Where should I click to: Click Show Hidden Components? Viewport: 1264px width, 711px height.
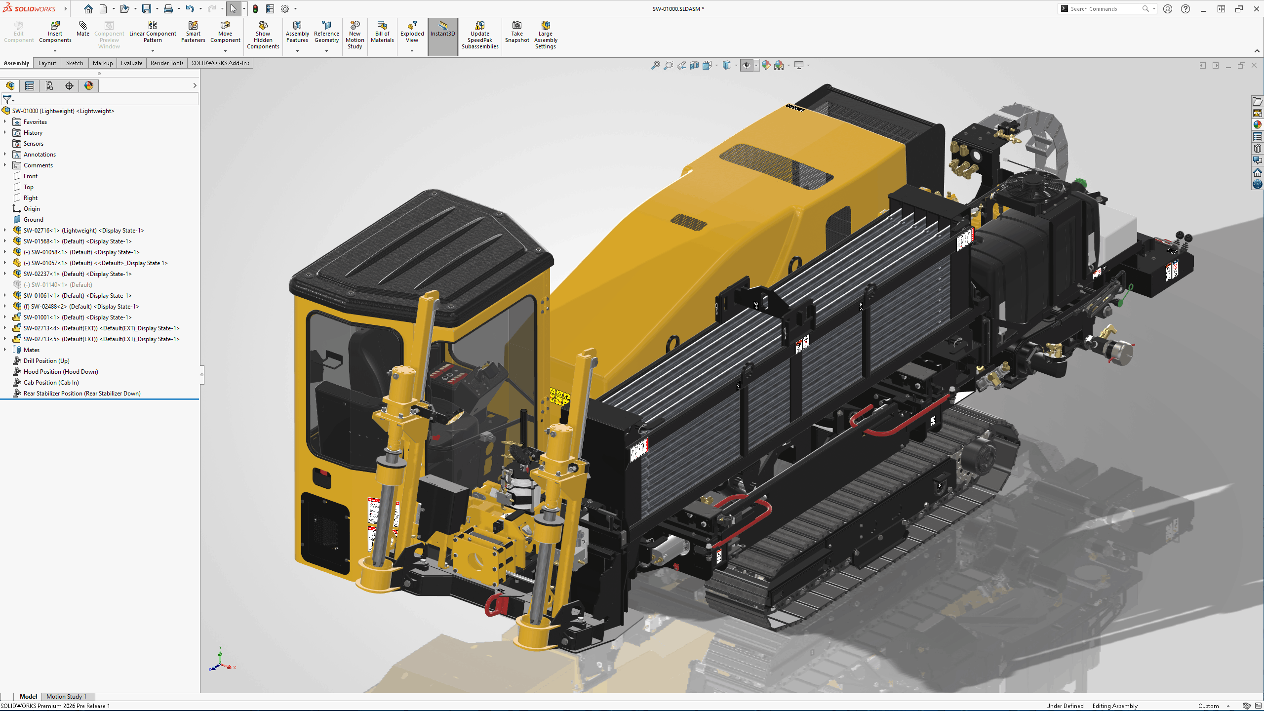(x=263, y=35)
